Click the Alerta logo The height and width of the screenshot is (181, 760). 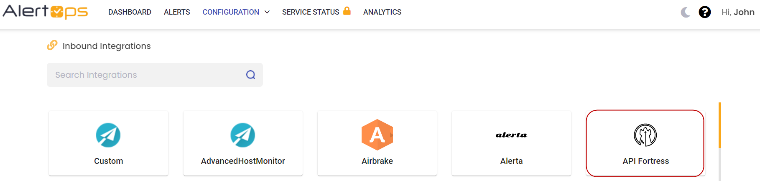511,135
